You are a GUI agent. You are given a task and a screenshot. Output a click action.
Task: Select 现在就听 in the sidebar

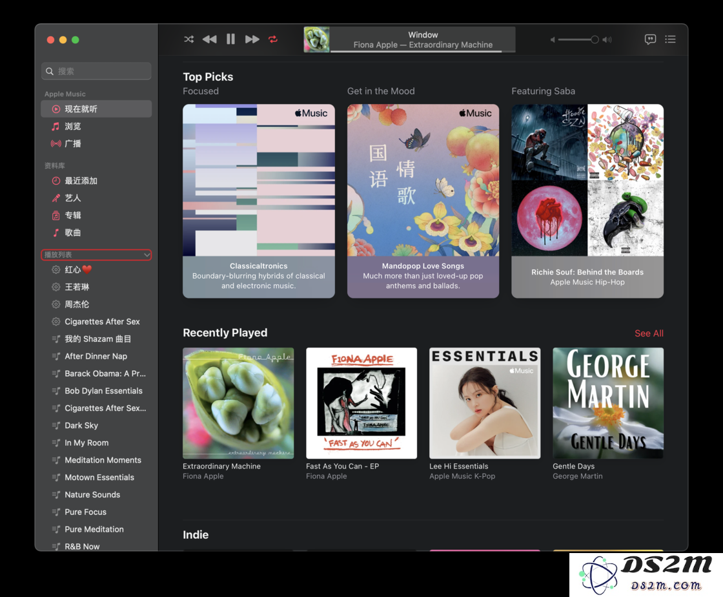coord(96,109)
